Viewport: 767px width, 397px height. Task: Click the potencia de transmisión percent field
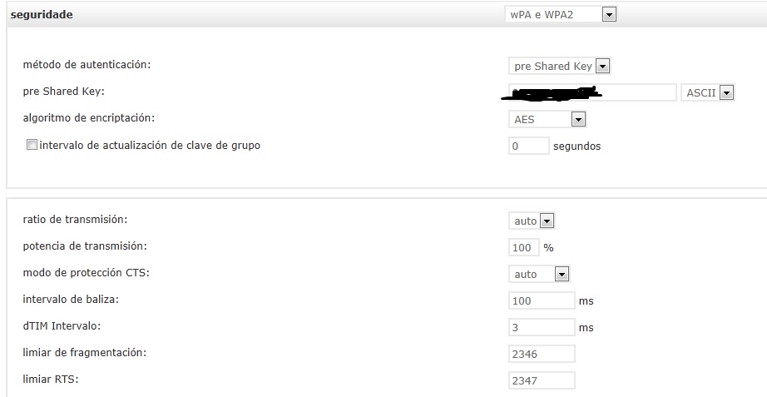524,248
